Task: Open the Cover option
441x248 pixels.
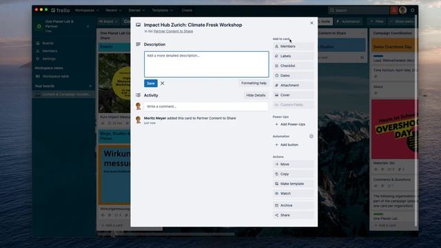Action: [293, 95]
